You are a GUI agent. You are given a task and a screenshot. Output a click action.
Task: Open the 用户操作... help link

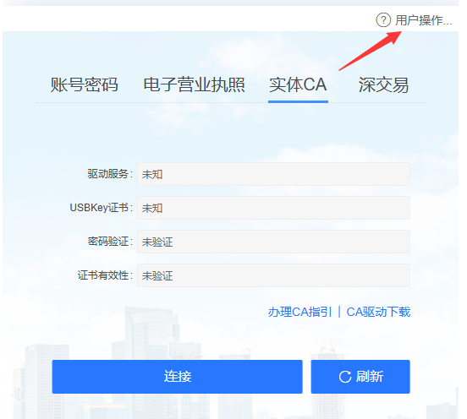[424, 20]
